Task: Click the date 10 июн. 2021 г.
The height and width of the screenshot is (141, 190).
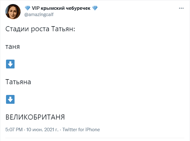Action: pyautogui.click(x=42, y=130)
